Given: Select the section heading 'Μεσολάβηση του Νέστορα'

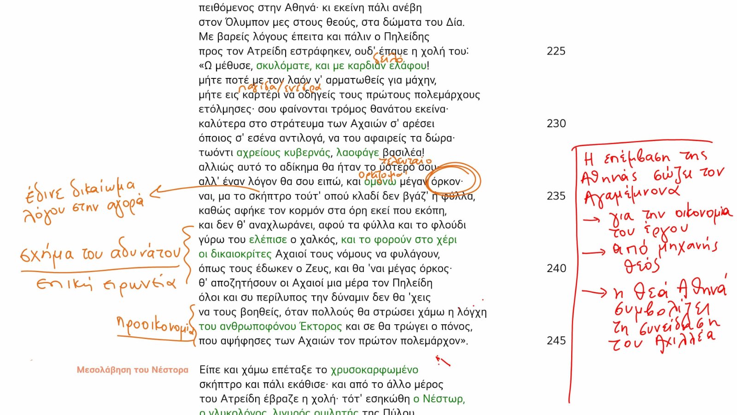Looking at the screenshot, I should pyautogui.click(x=133, y=370).
